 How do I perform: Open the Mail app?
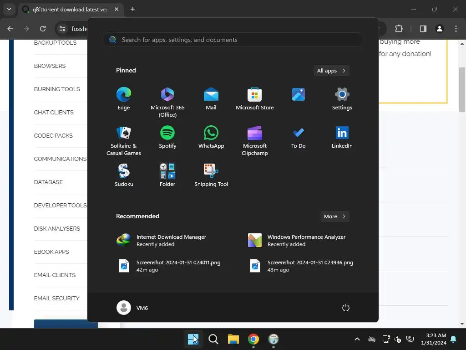[211, 99]
